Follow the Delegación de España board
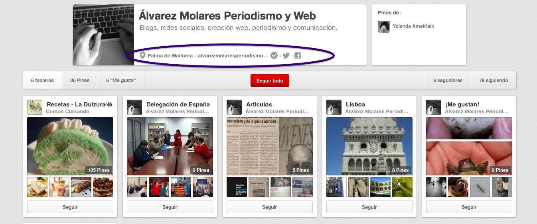This screenshot has height=224, width=537. (x=170, y=207)
